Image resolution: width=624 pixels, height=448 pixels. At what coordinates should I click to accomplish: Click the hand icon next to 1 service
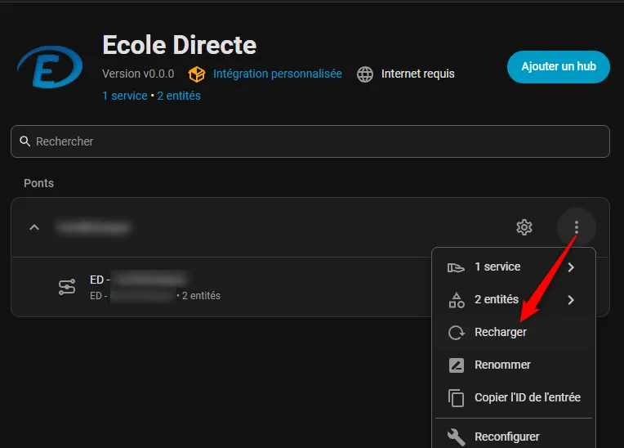pos(456,267)
